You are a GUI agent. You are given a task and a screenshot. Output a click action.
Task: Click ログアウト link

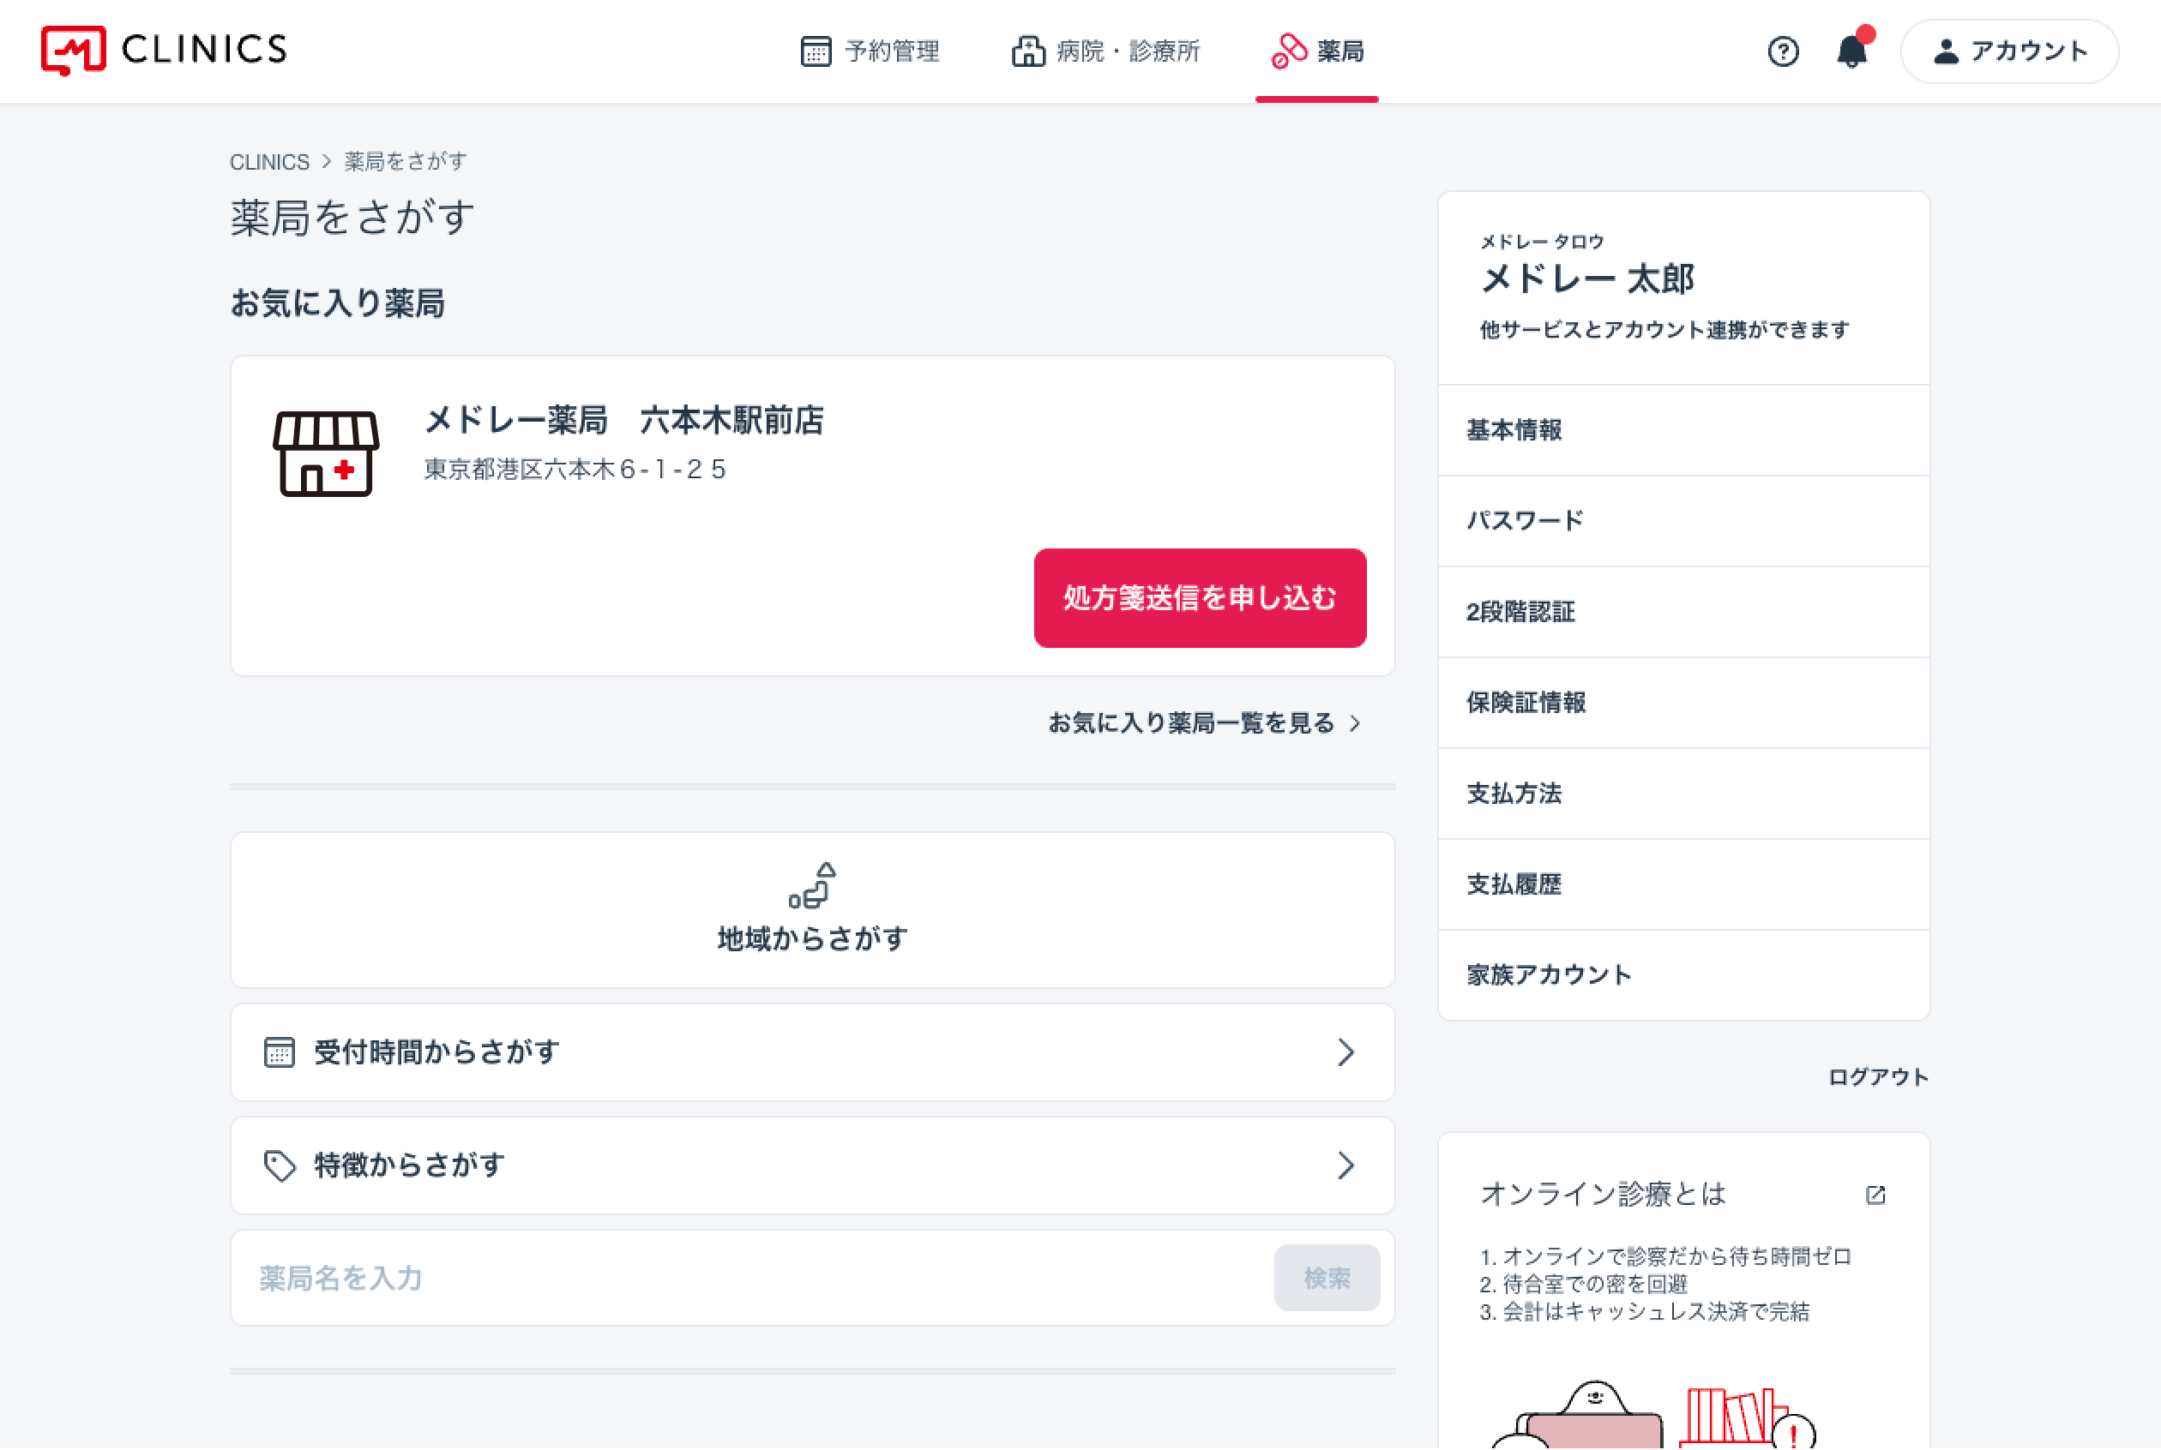[x=1878, y=1076]
